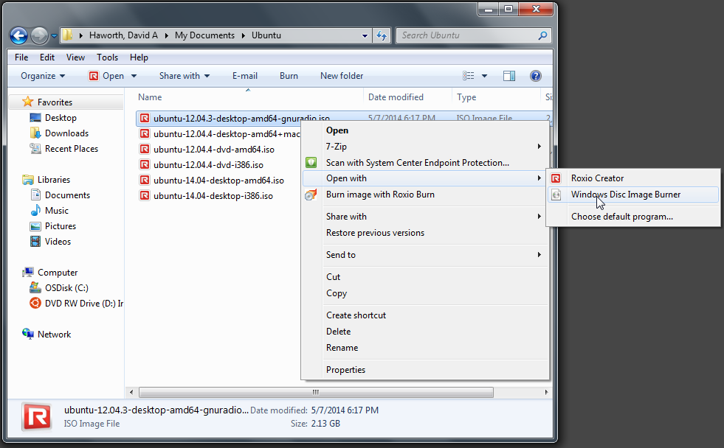
Task: Click the Libraries icon
Action: pos(28,180)
